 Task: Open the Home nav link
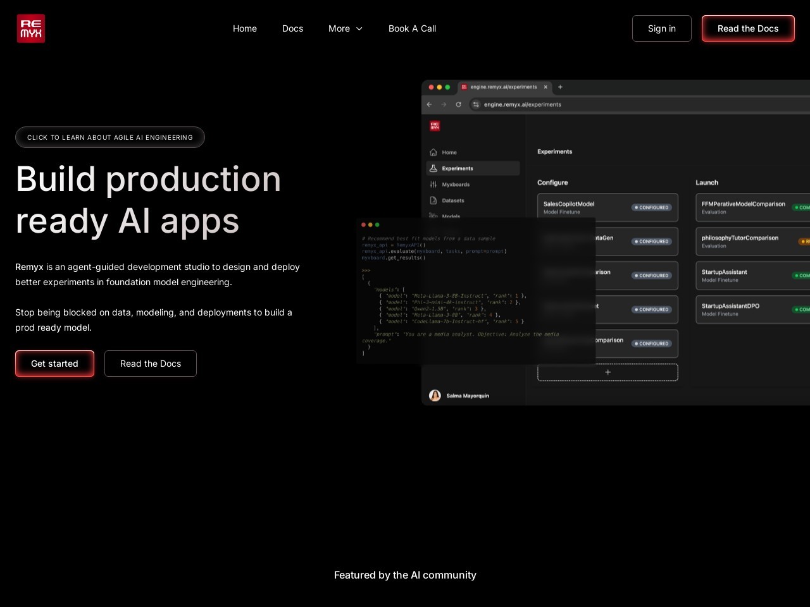click(x=245, y=28)
